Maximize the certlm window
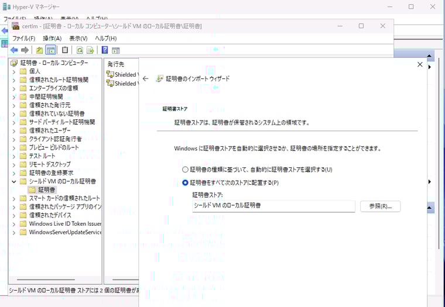Viewport: 445px width, 307px height. tap(361, 26)
